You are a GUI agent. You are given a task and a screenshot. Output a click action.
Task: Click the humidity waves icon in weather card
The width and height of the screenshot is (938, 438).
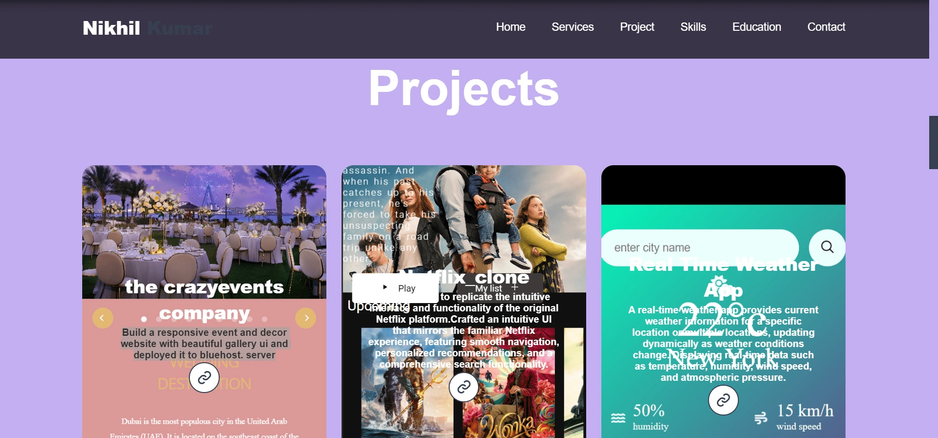pyautogui.click(x=618, y=418)
